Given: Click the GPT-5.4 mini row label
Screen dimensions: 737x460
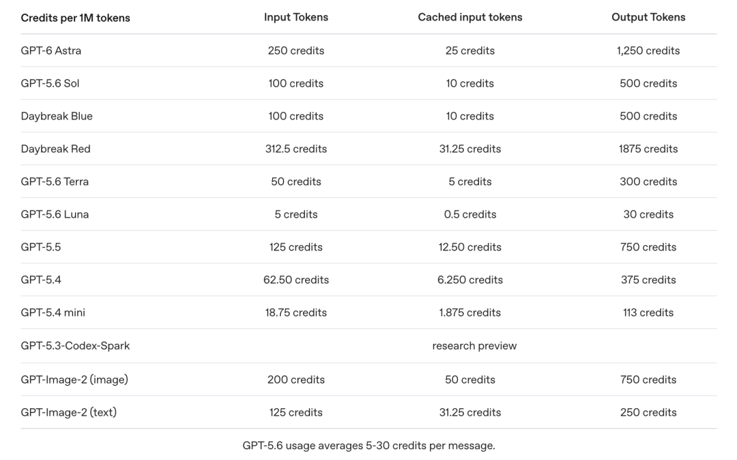Looking at the screenshot, I should (x=53, y=313).
